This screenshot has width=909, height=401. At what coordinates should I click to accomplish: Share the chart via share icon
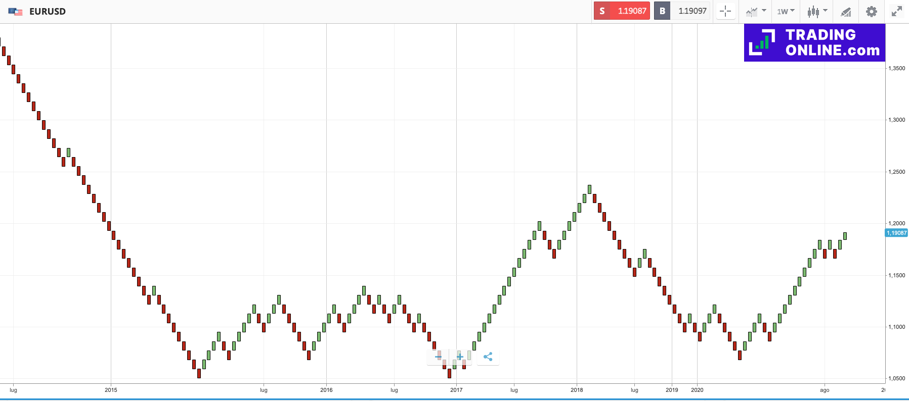[488, 357]
